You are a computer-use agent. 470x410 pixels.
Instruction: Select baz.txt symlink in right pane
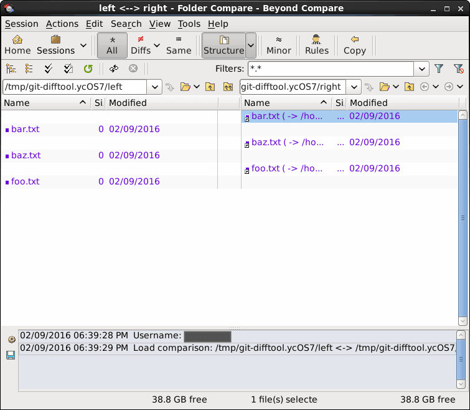[349, 142]
